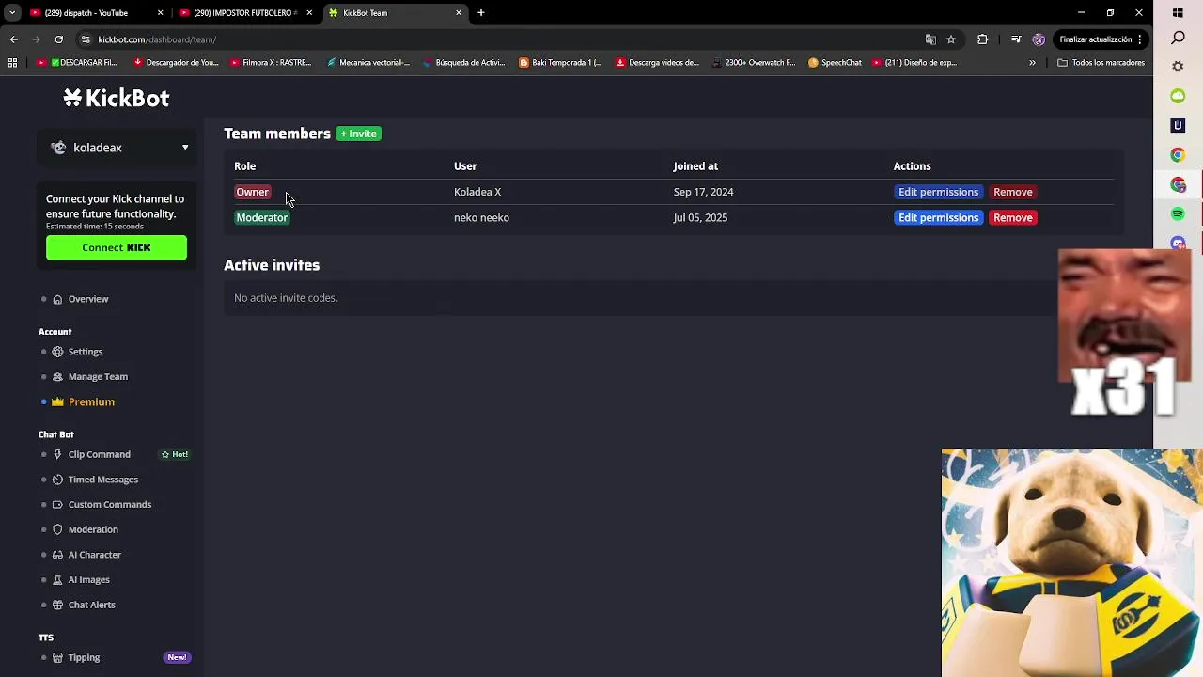Click the dog webcam overlay thumbnail

point(1071,562)
